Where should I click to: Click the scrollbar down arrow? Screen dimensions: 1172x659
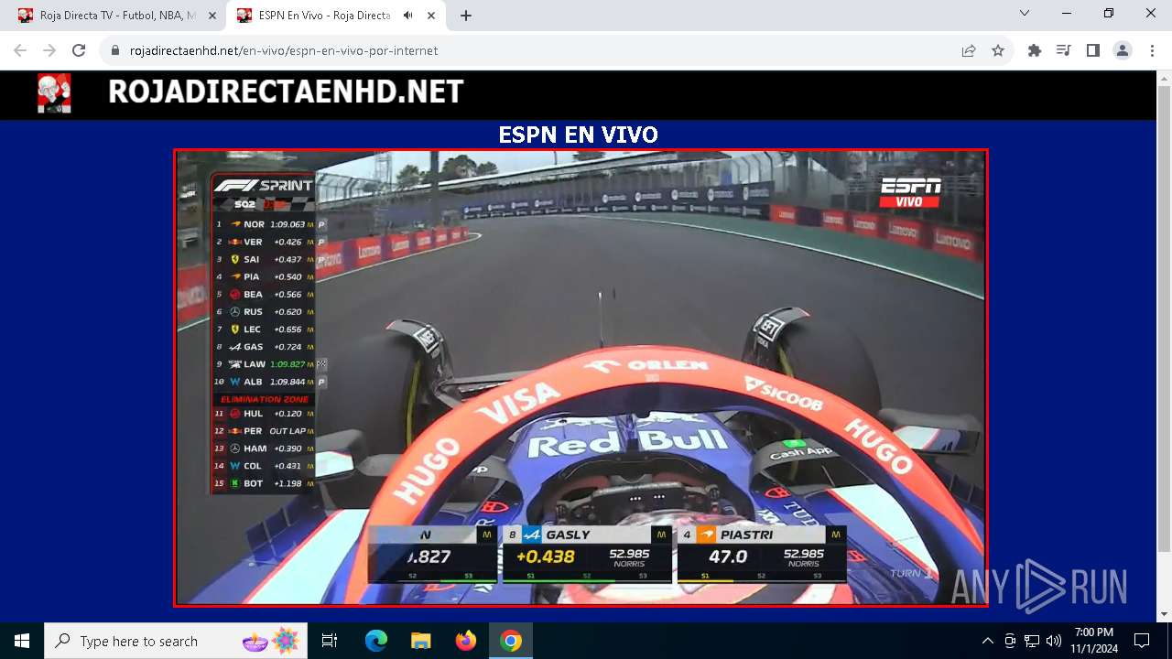click(x=1164, y=614)
